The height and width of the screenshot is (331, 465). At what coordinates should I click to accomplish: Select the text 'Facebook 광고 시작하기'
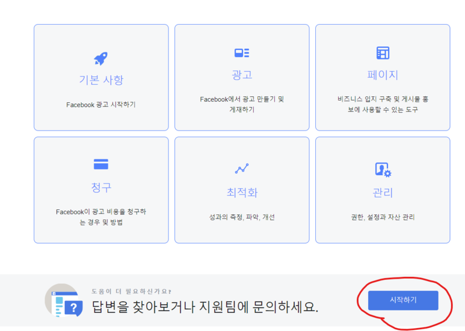101,105
